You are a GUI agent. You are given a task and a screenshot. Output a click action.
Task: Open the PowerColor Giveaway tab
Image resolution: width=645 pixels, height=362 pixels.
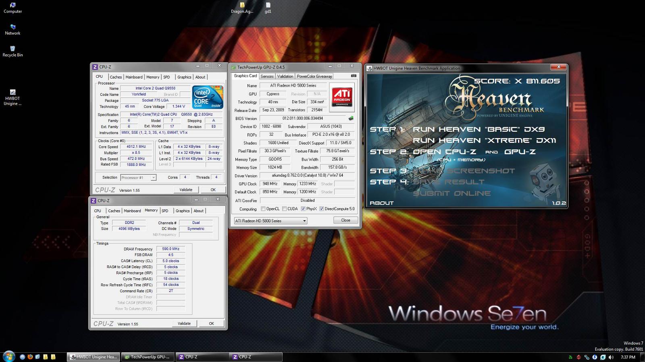[x=314, y=76]
